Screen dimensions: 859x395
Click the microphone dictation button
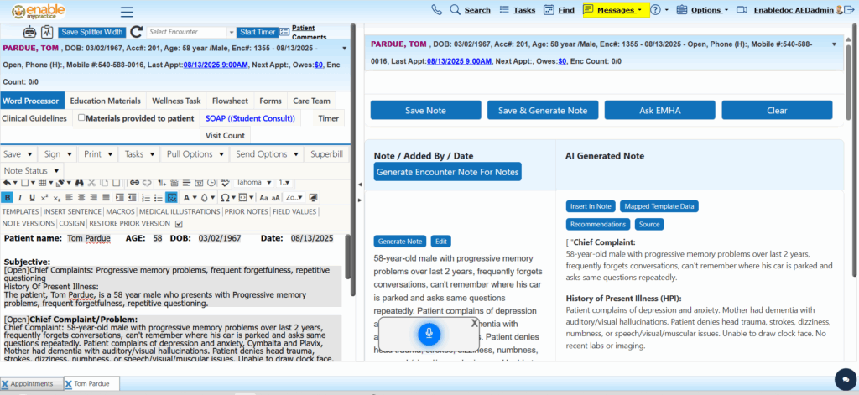tap(429, 334)
